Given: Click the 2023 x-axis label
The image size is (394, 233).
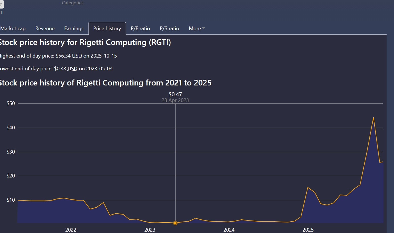Looking at the screenshot, I should pos(150,230).
